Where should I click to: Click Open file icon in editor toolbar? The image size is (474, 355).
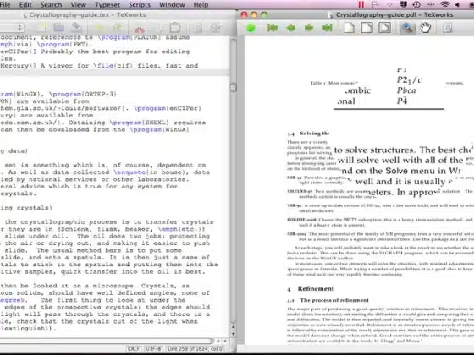pyautogui.click(x=59, y=28)
